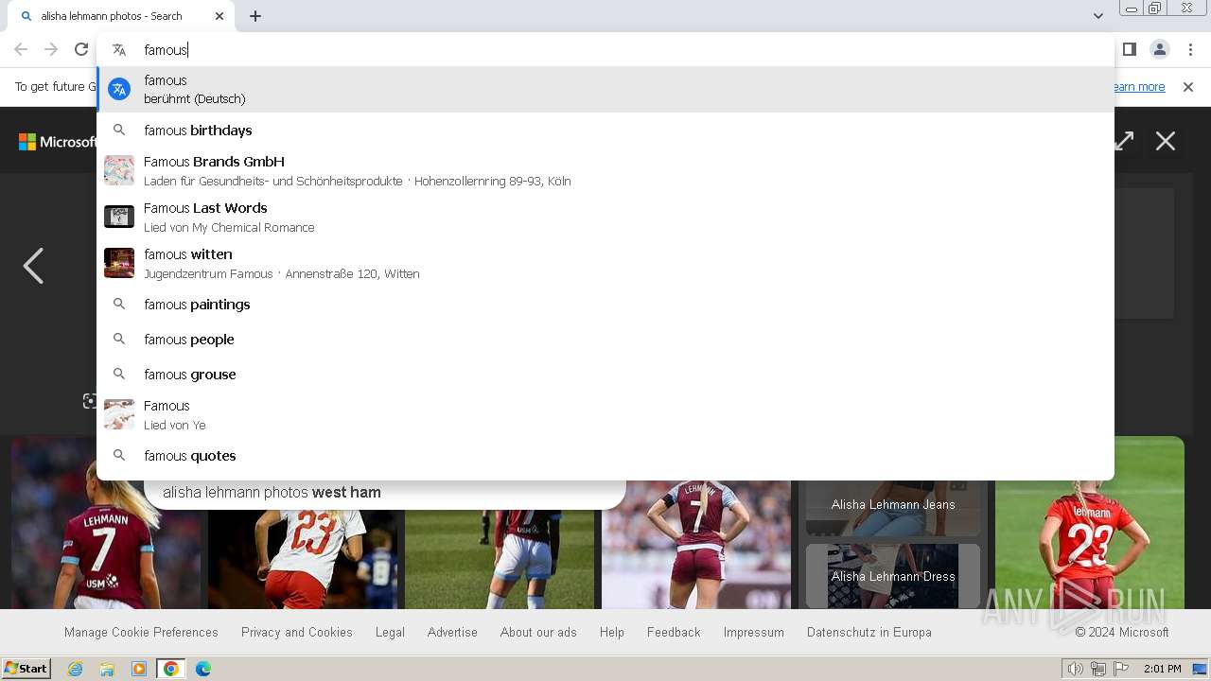Close the Bing image viewer
Image resolution: width=1211 pixels, height=681 pixels.
[x=1166, y=141]
